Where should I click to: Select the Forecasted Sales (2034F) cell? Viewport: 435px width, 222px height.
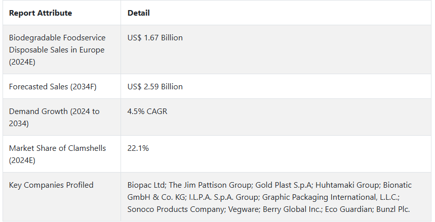tap(53, 87)
